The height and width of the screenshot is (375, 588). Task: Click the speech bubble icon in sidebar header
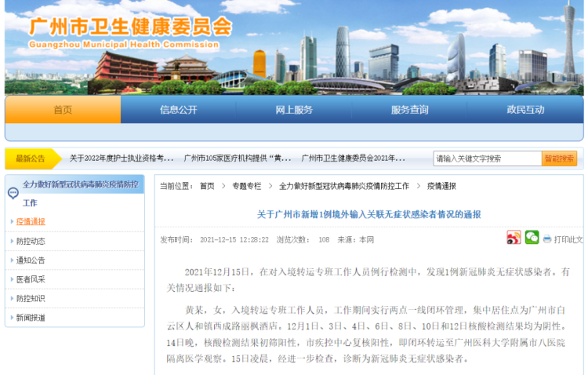point(13,193)
